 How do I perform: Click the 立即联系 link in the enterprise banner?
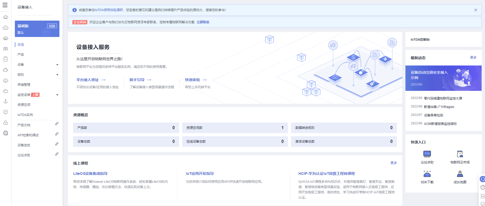[203, 22]
